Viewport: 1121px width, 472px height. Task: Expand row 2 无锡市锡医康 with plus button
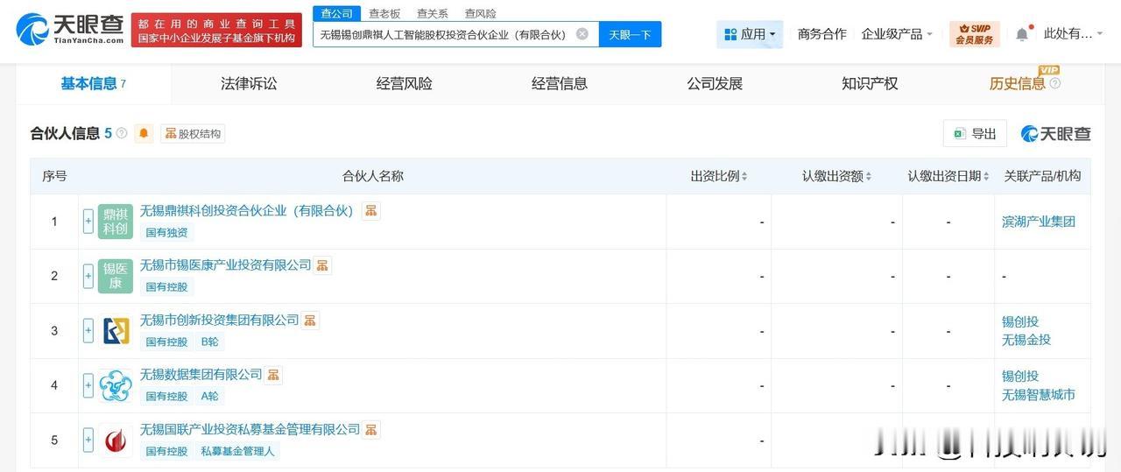tap(88, 276)
